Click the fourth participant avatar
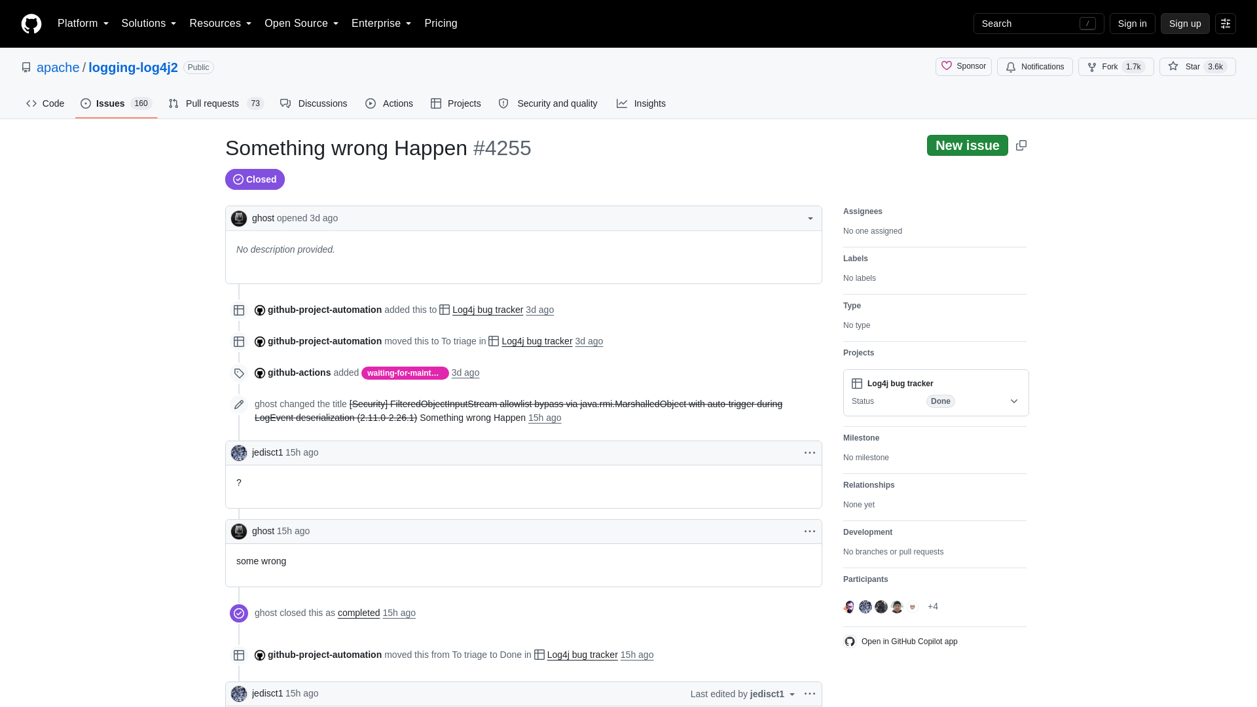 tap(897, 607)
